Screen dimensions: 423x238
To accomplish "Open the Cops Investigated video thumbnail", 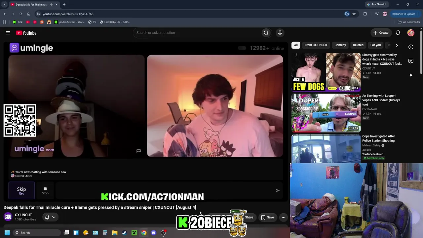I will (x=326, y=149).
